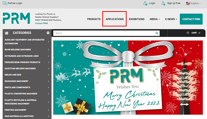Click the Categories list icon

coord(7,33)
